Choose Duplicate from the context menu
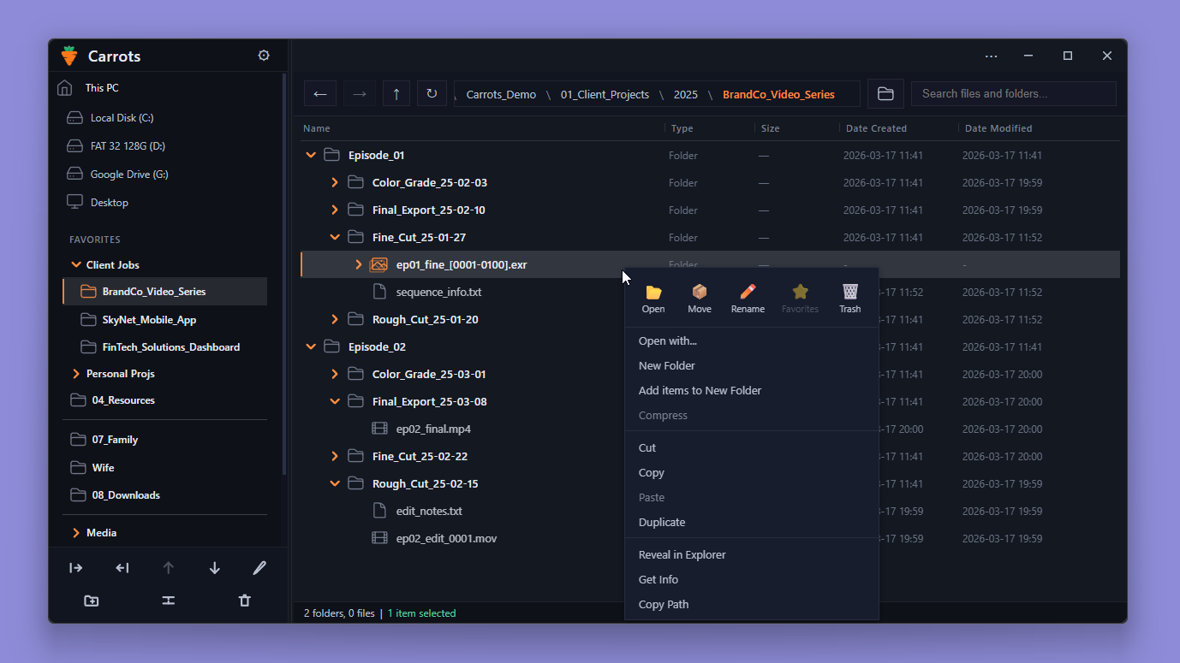 (662, 522)
